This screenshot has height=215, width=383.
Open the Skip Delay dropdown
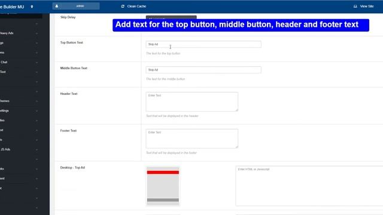click(171, 17)
